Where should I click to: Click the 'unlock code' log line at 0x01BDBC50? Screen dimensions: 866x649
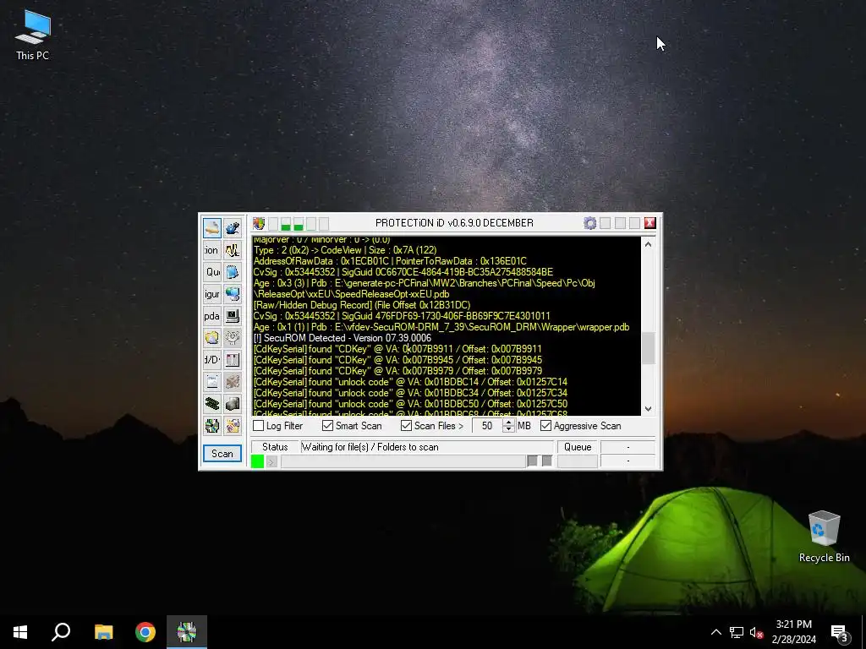click(x=410, y=404)
